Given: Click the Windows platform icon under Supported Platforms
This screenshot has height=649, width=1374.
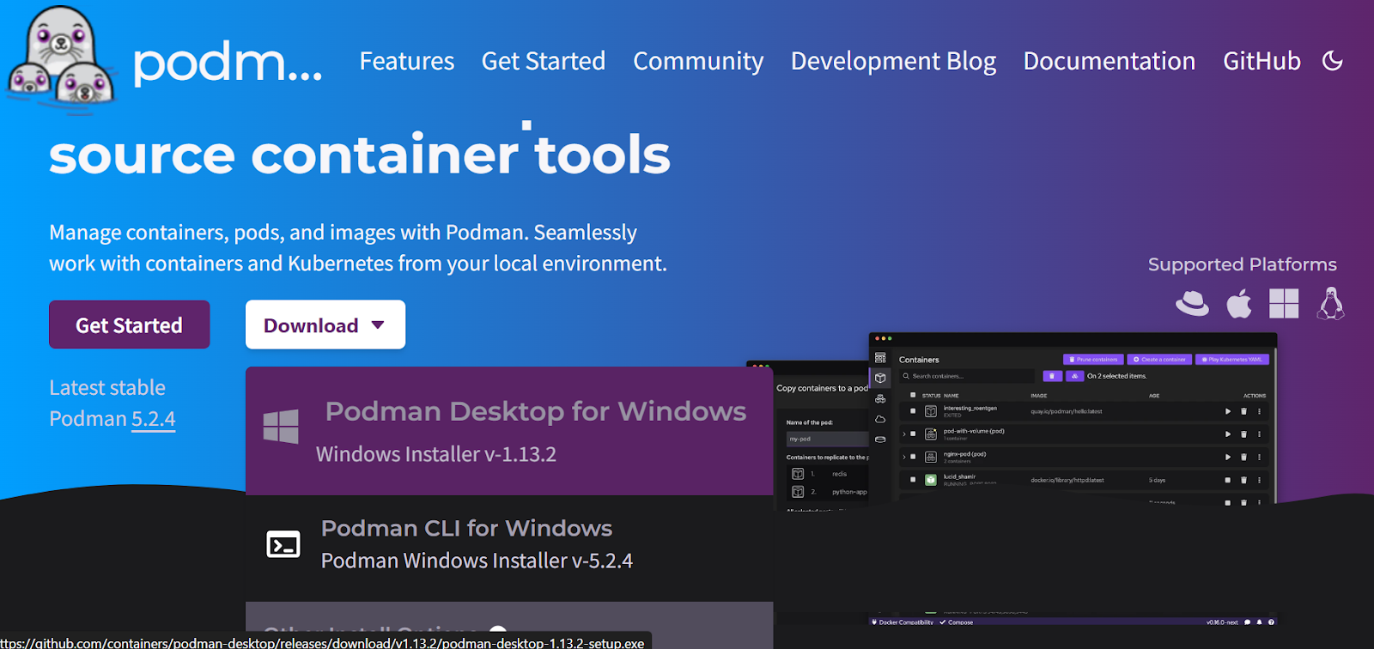Looking at the screenshot, I should [x=1284, y=303].
